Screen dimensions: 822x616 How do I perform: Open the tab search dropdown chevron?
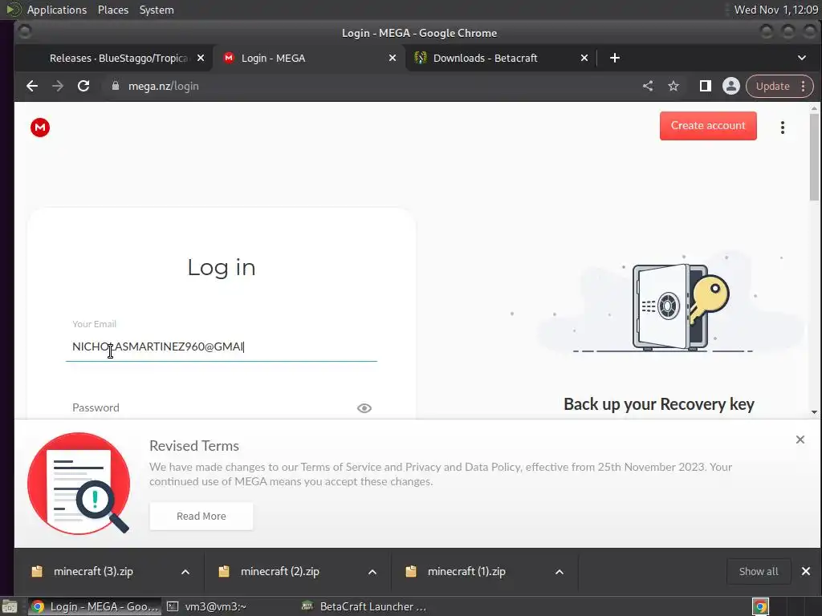(802, 58)
